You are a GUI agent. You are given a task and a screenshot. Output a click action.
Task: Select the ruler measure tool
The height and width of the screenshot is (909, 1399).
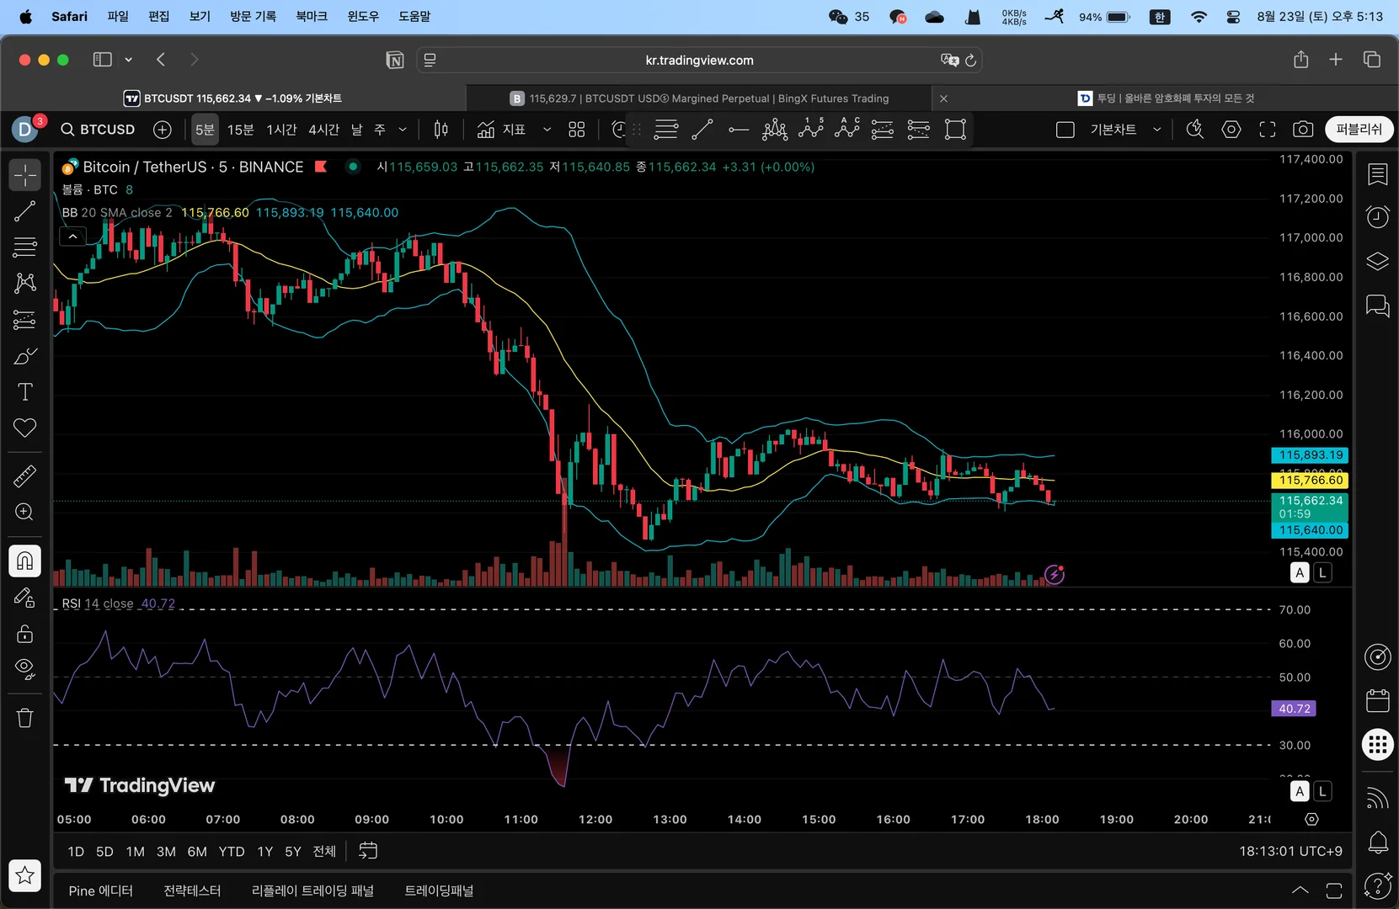[25, 476]
